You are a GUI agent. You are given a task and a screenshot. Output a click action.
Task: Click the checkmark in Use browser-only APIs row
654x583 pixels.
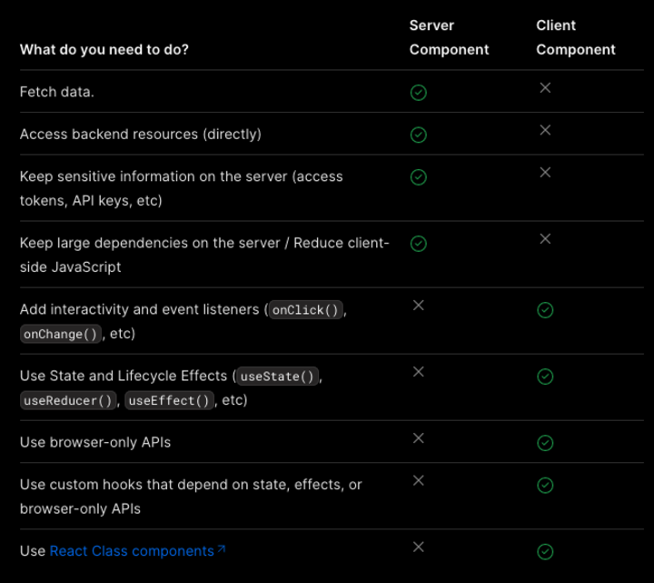click(545, 443)
